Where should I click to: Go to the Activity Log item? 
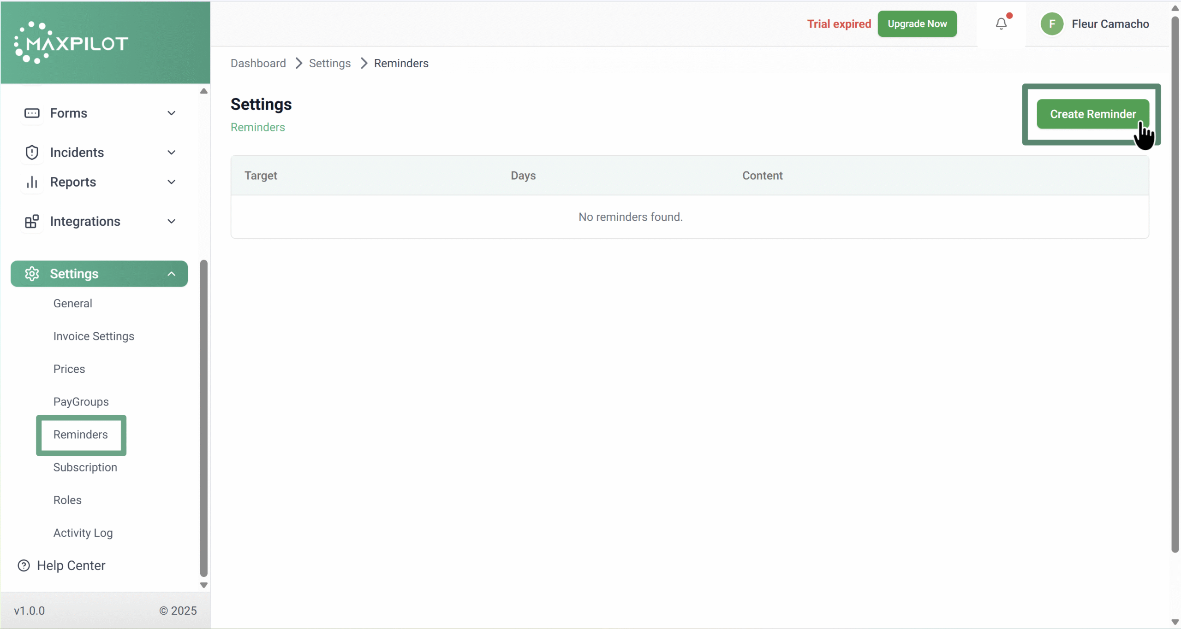tap(83, 533)
